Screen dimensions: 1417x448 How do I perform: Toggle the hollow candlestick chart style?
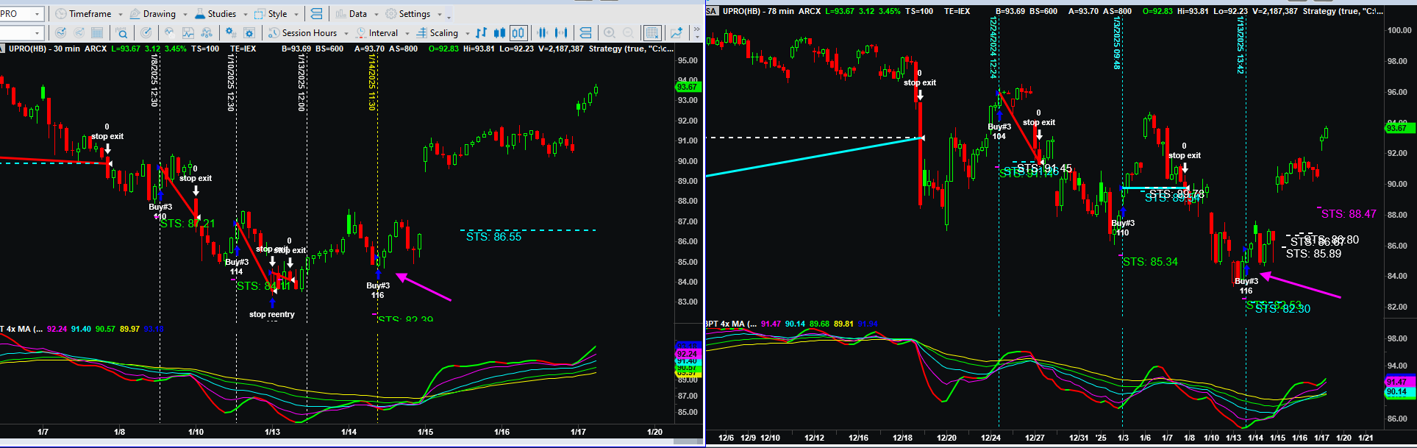click(x=518, y=33)
